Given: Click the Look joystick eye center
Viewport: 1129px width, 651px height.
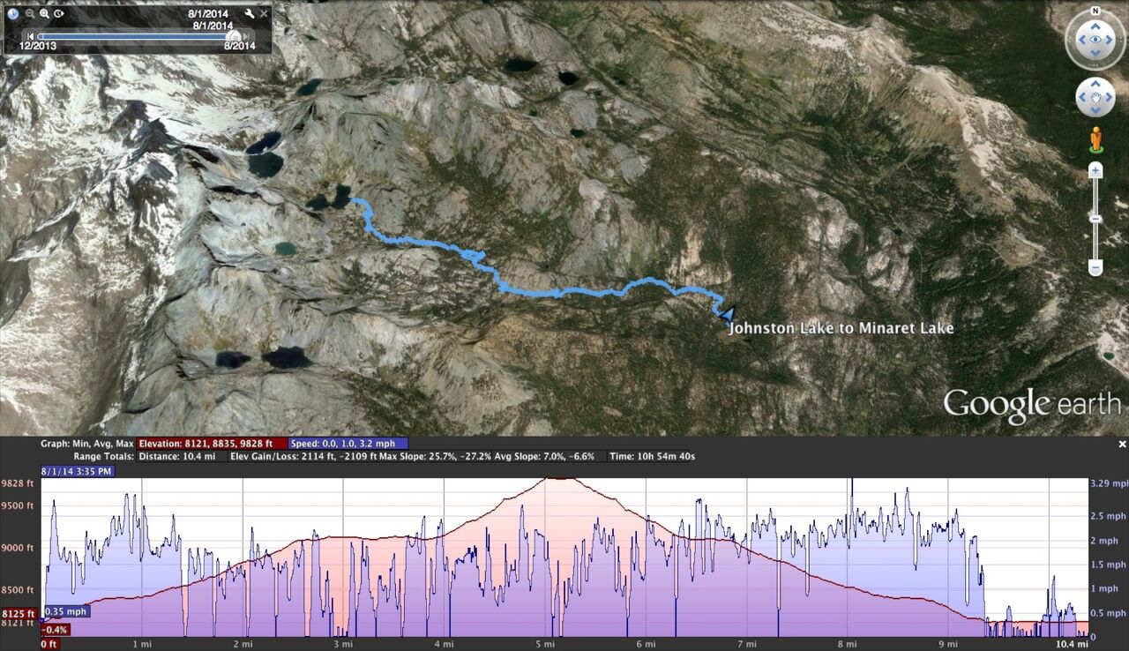Looking at the screenshot, I should pyautogui.click(x=1095, y=40).
